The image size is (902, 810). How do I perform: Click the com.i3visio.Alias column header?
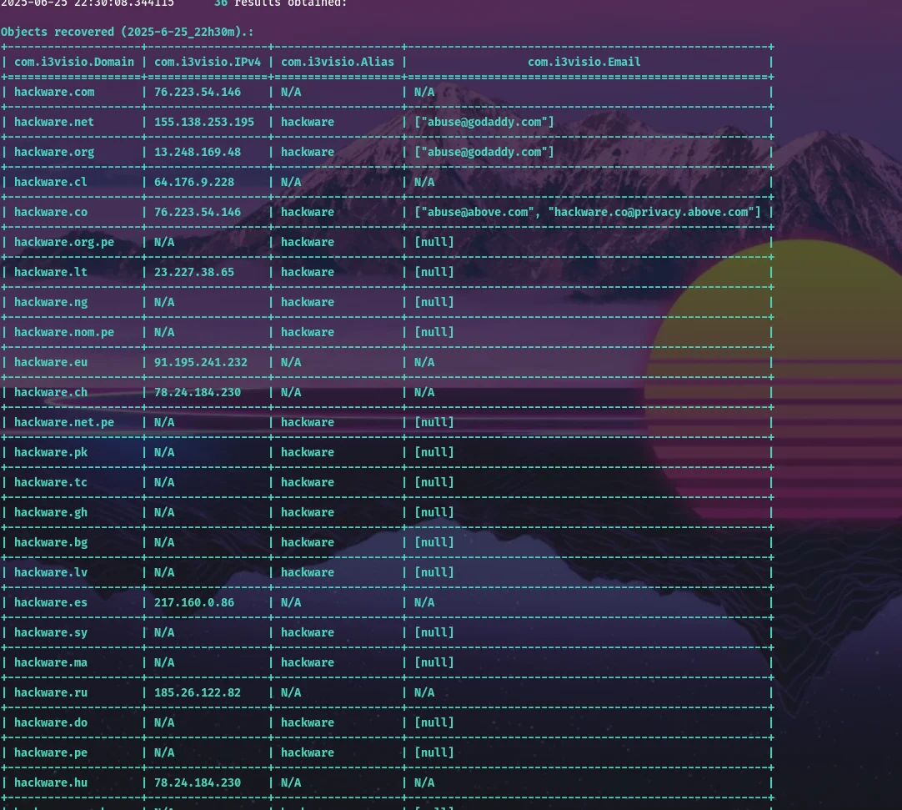pos(337,63)
